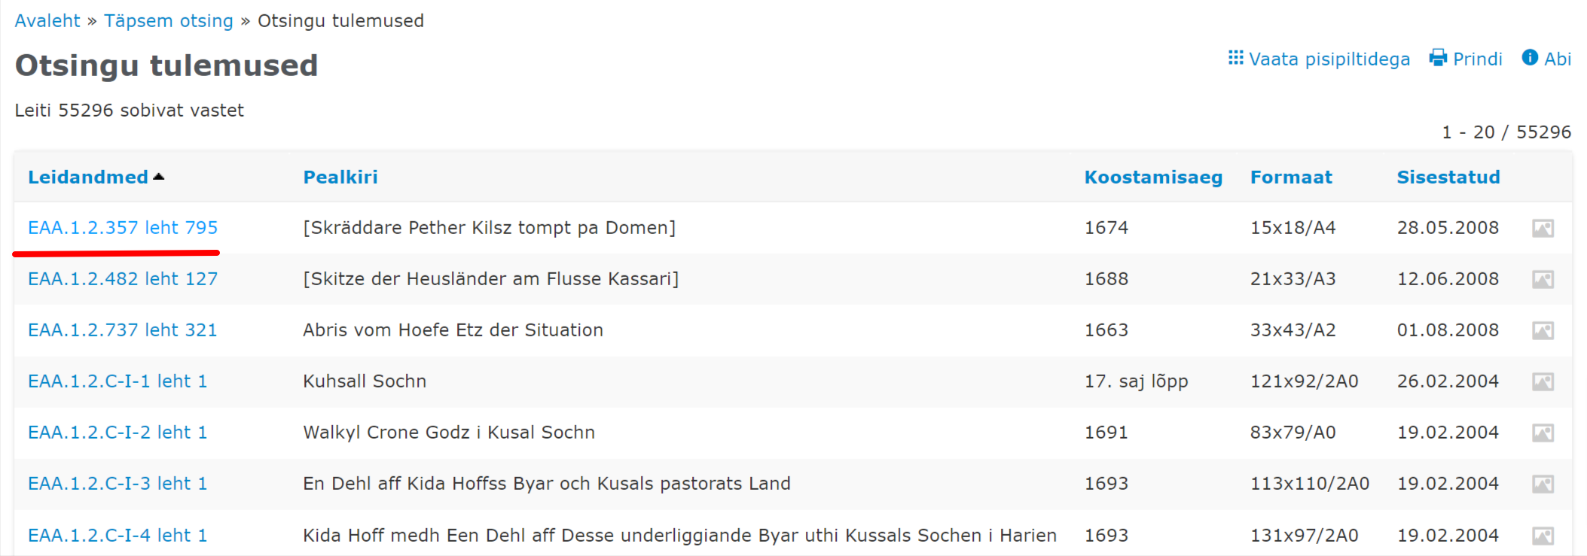Sort table by Formaat column
The image size is (1587, 556).
point(1291,177)
